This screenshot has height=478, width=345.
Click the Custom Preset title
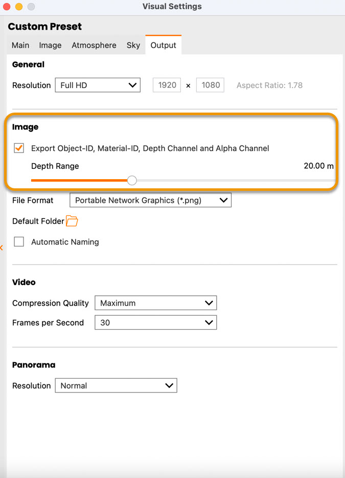(x=45, y=27)
